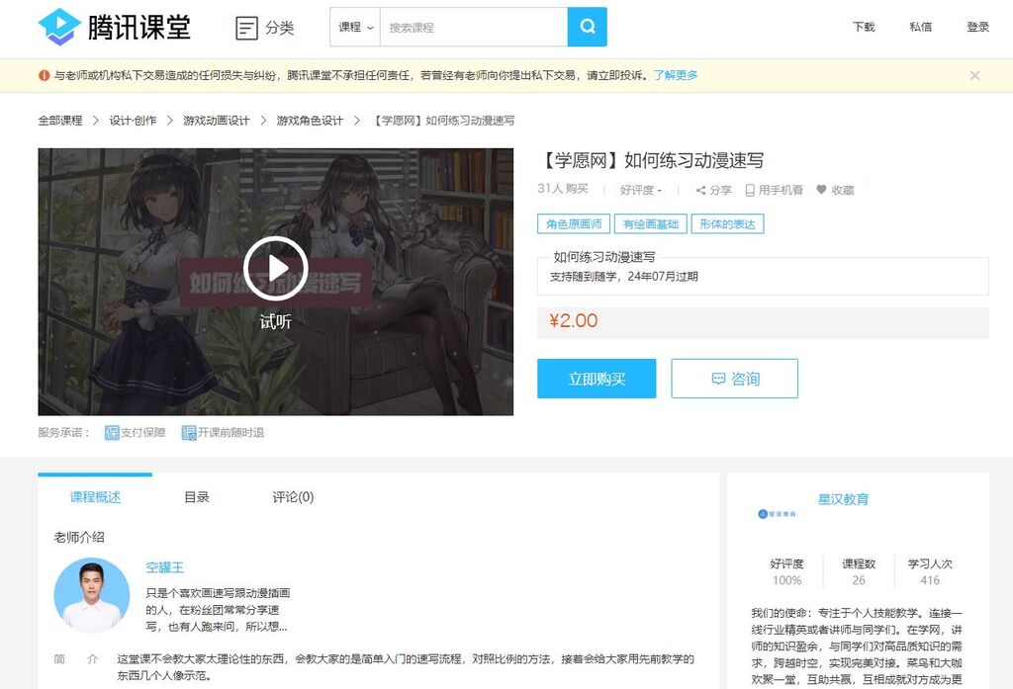This screenshot has height=689, width=1013.
Task: Click the 收藏 heart icon
Action: coord(822,189)
